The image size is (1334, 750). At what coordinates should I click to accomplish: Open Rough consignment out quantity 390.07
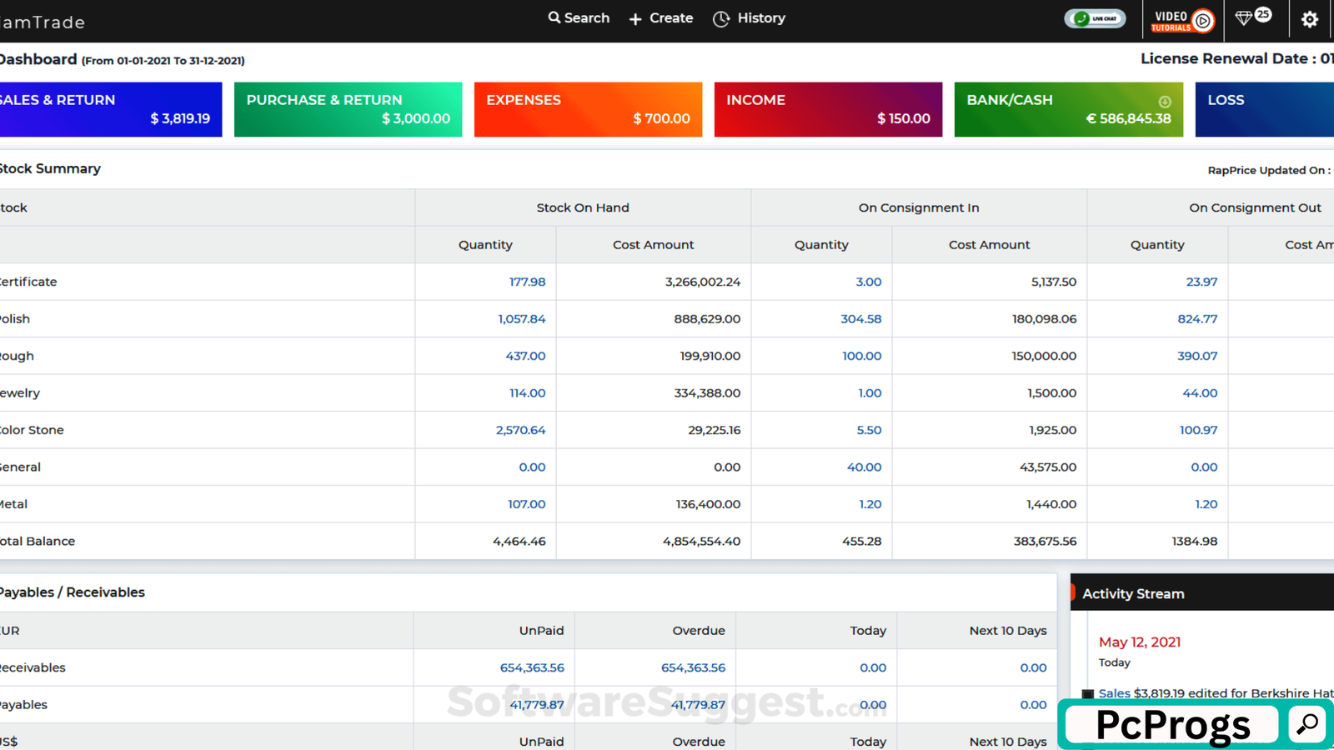1197,356
